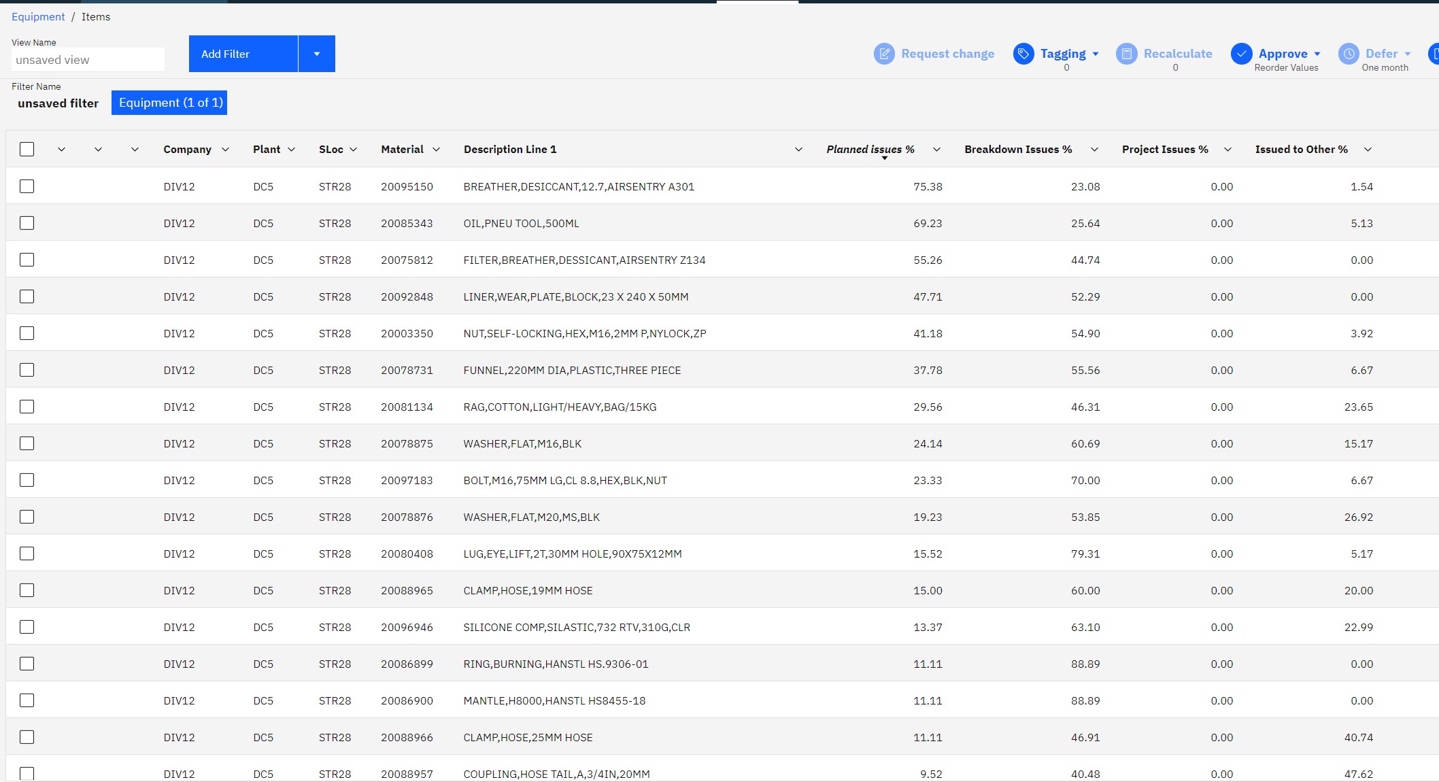Image resolution: width=1439 pixels, height=782 pixels.
Task: Open the Breakdown Issues % column menu
Action: pyautogui.click(x=1095, y=150)
